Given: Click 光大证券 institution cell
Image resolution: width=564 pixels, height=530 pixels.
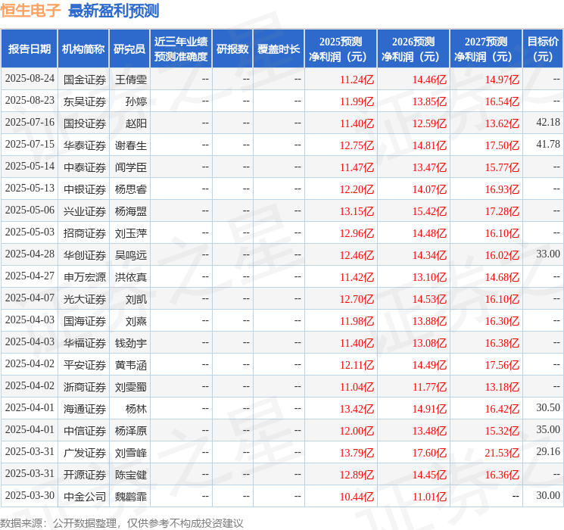Looking at the screenshot, I should 85,299.
